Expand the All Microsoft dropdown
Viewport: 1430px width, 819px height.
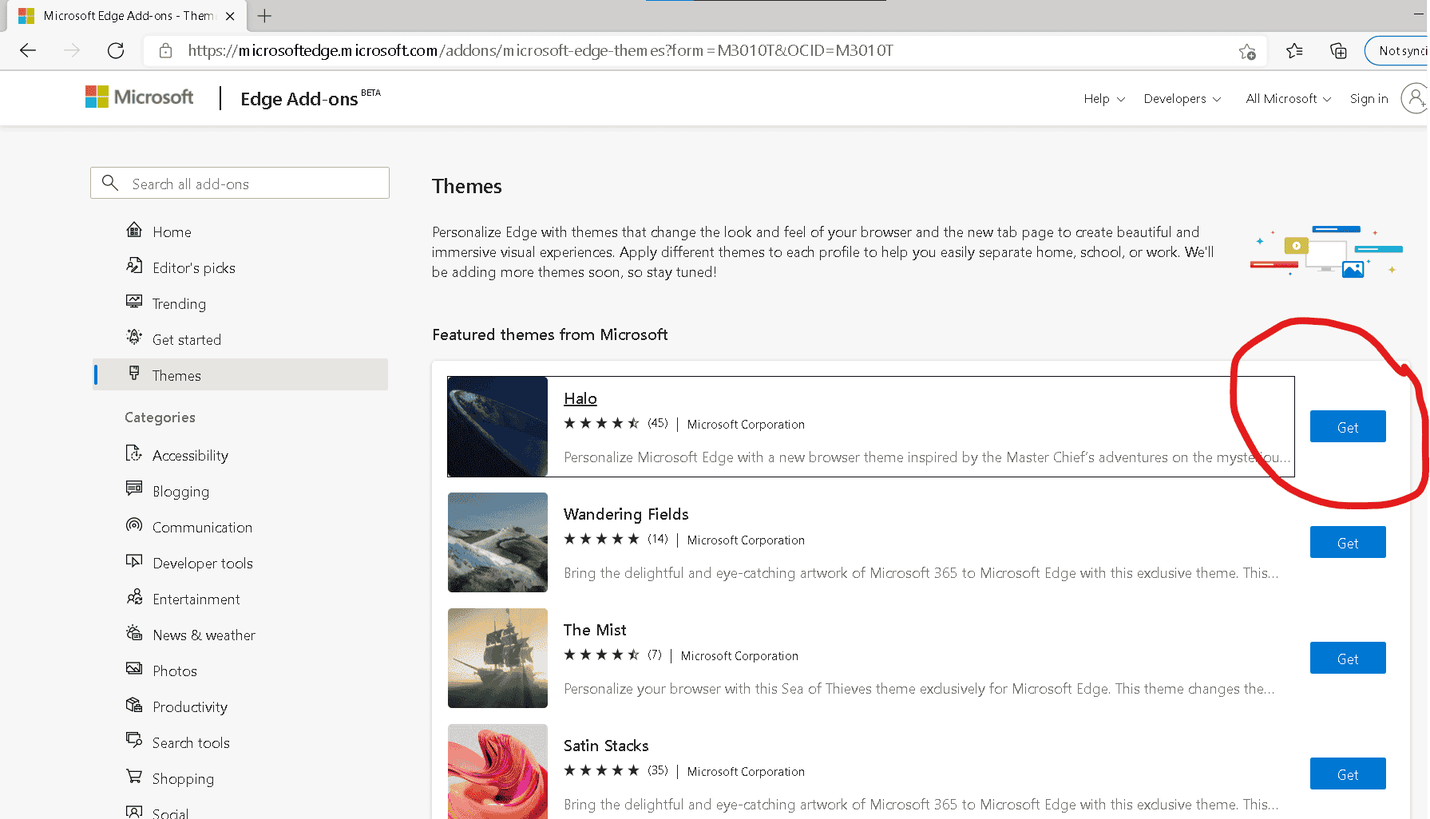[1288, 99]
